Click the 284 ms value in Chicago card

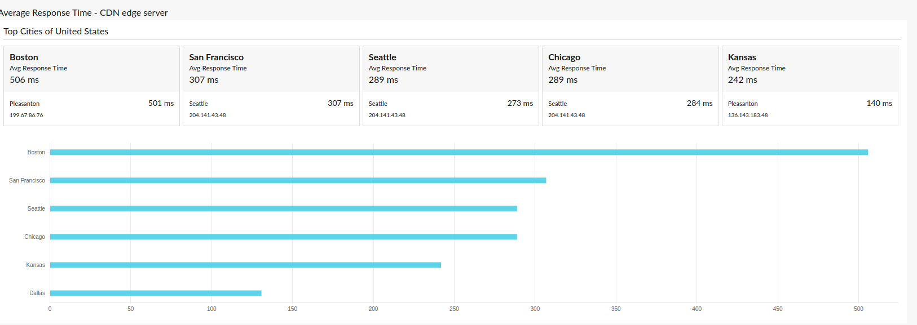699,103
